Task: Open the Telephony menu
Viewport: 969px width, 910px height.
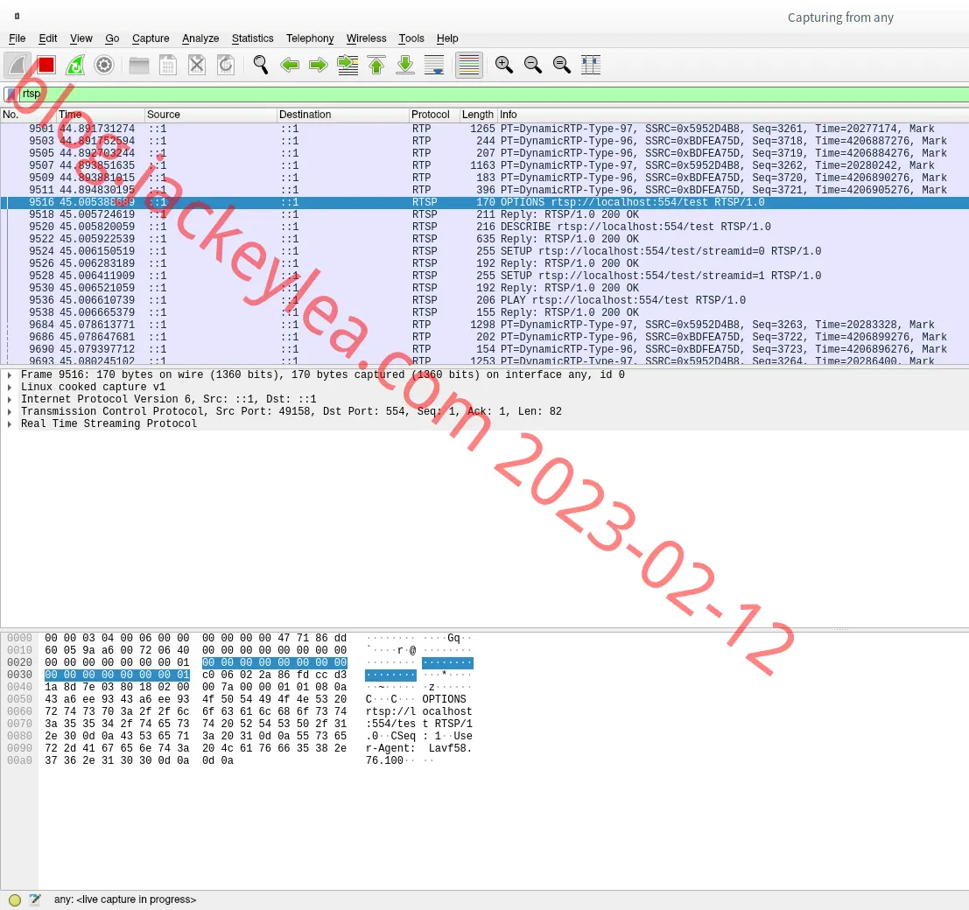Action: pyautogui.click(x=310, y=38)
